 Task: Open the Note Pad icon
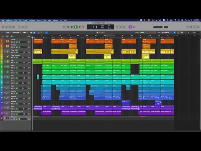coord(191,27)
